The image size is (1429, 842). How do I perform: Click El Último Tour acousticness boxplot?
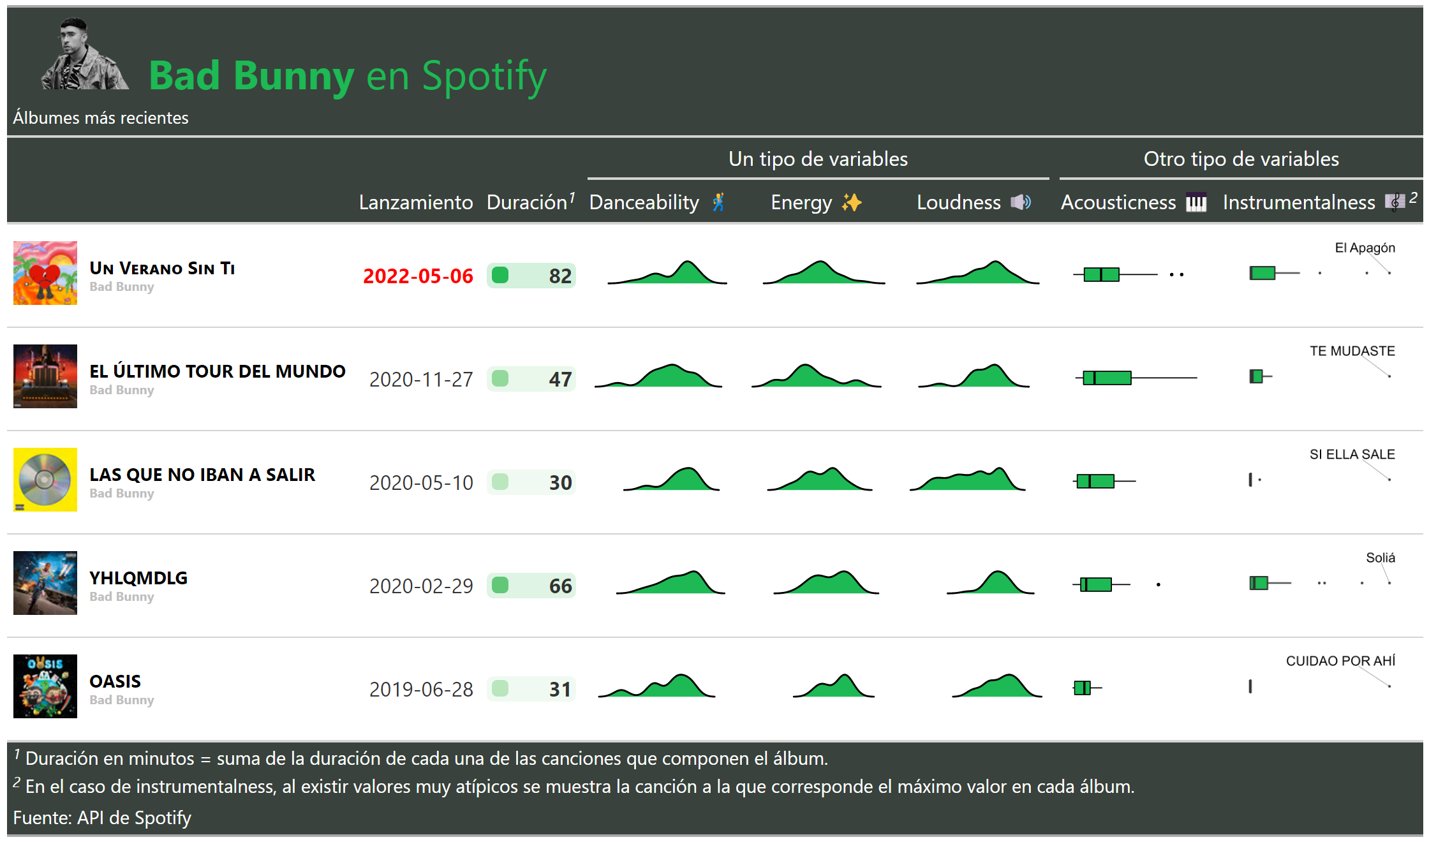coord(1136,378)
